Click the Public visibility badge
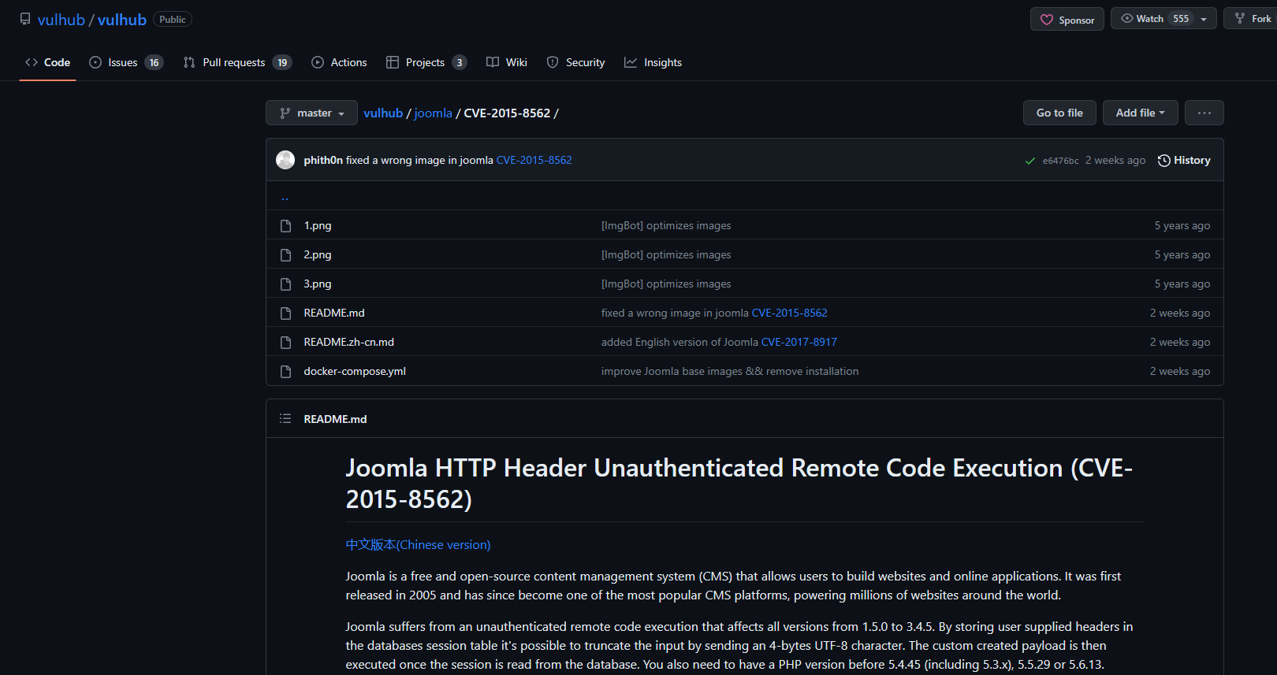The height and width of the screenshot is (675, 1277). coord(173,20)
